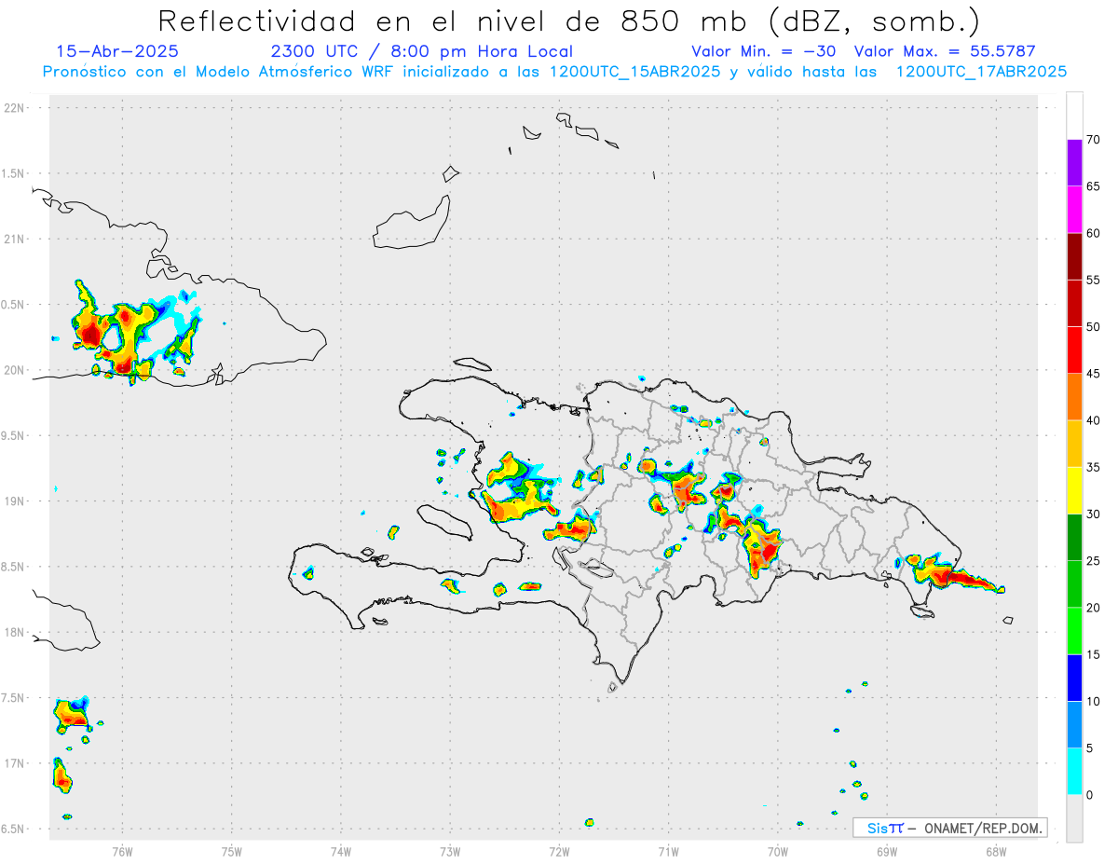The width and height of the screenshot is (1118, 864).
Task: Click the '75W' longitude axis label
Action: (232, 850)
